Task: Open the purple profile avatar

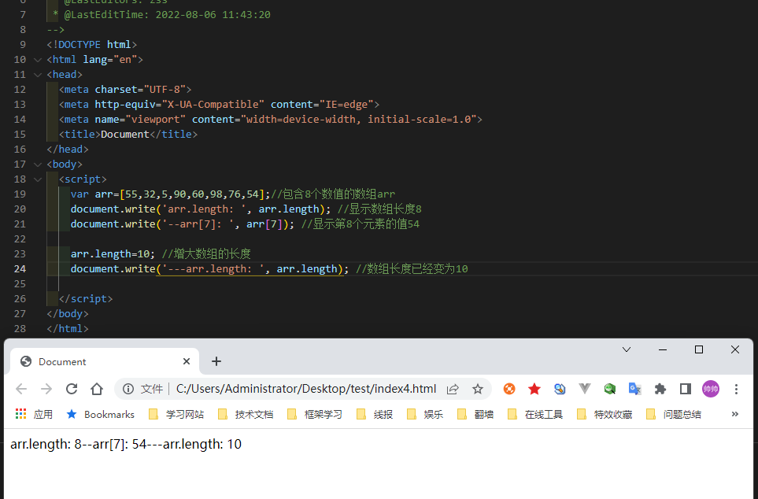Action: pyautogui.click(x=711, y=389)
